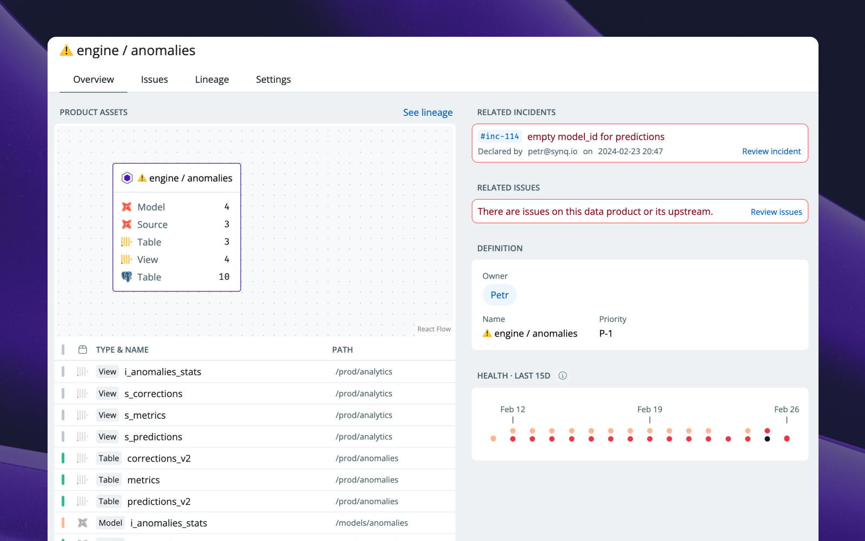Click the #inc-114 incident tag
The width and height of the screenshot is (865, 541).
pos(500,136)
